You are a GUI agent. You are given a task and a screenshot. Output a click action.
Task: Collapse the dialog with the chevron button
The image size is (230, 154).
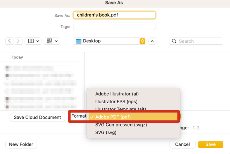click(152, 41)
